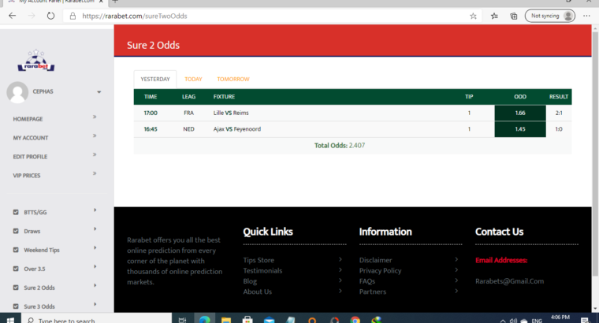Expand the CEPHAS user dropdown arrow

tap(99, 92)
